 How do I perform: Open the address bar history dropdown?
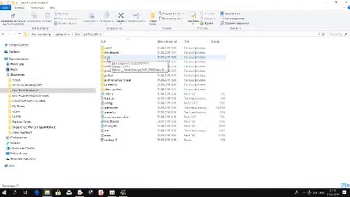[x=319, y=34]
